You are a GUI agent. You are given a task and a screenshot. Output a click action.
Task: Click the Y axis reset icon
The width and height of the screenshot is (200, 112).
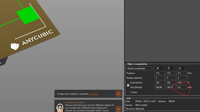172,68
